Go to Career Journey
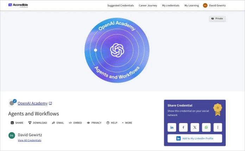 (x=148, y=6)
